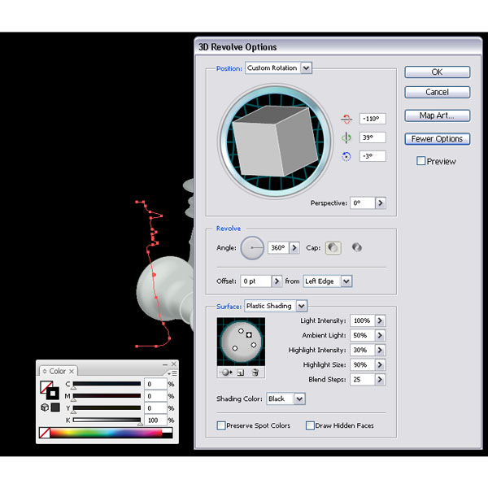Click the Perspective 0° field
This screenshot has height=488, width=488.
(363, 203)
